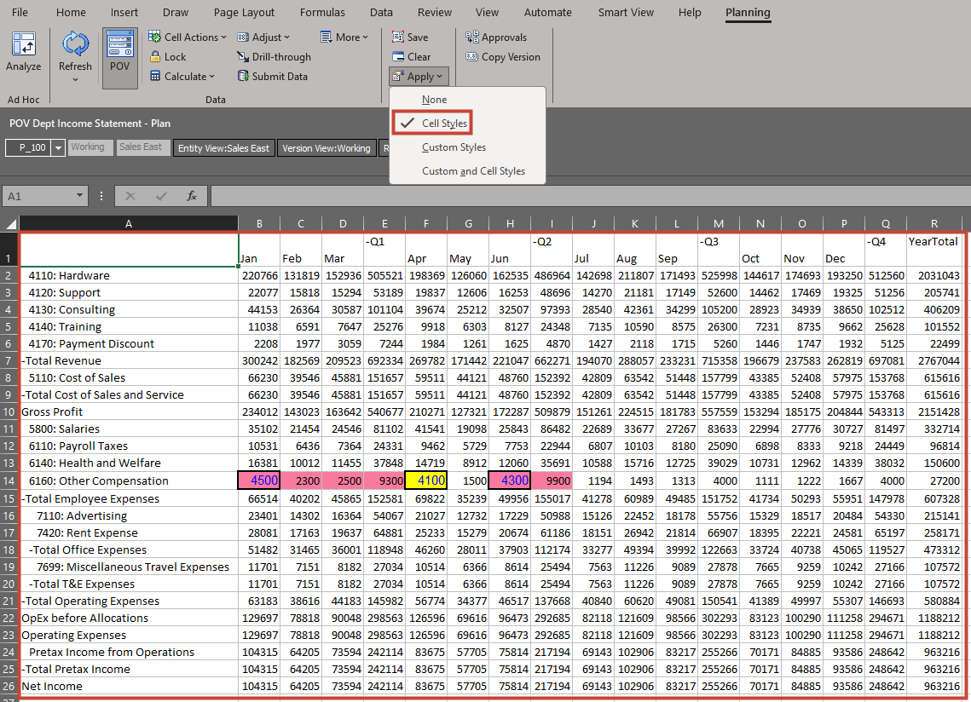Switch to the View tab
Image resolution: width=971 pixels, height=702 pixels.
click(x=488, y=13)
